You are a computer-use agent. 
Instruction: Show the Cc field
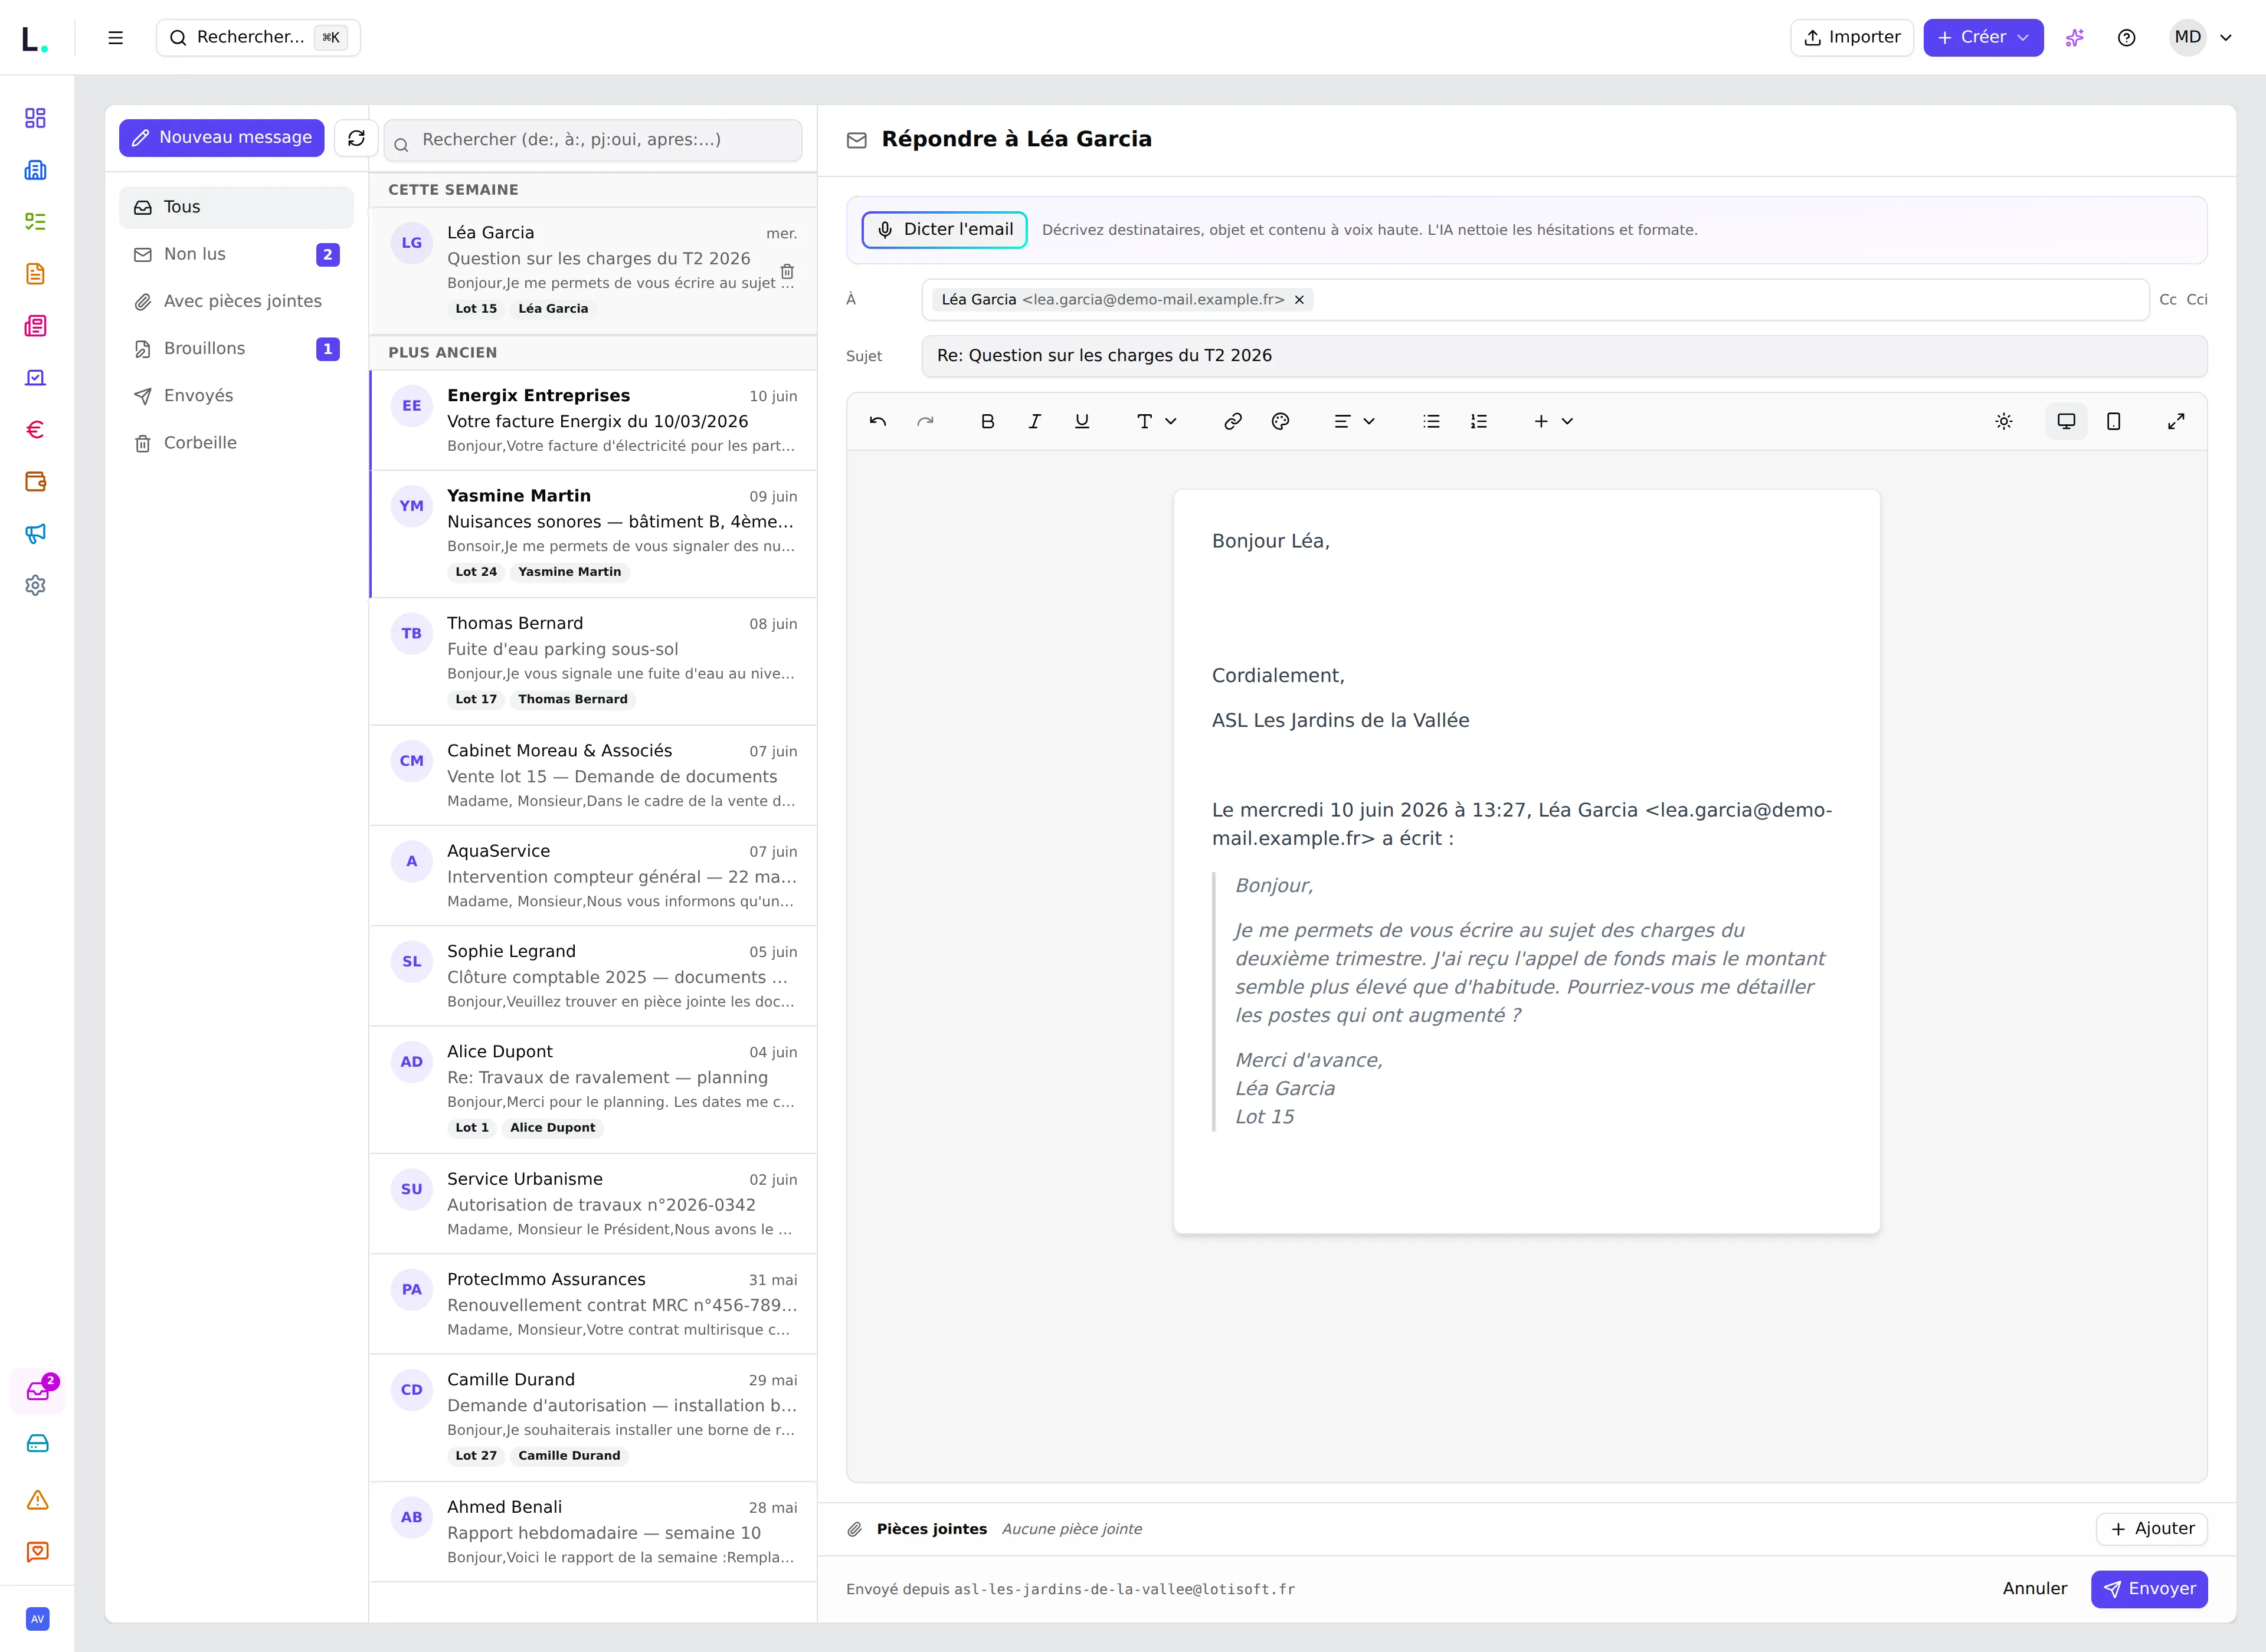[x=2167, y=300]
